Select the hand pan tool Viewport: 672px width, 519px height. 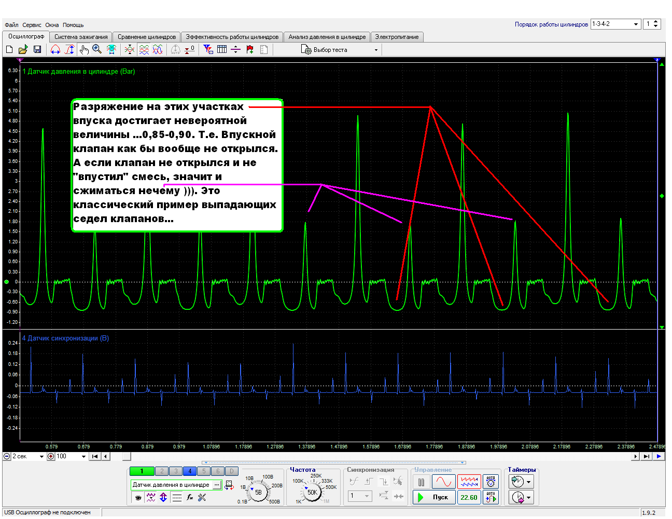coord(83,49)
